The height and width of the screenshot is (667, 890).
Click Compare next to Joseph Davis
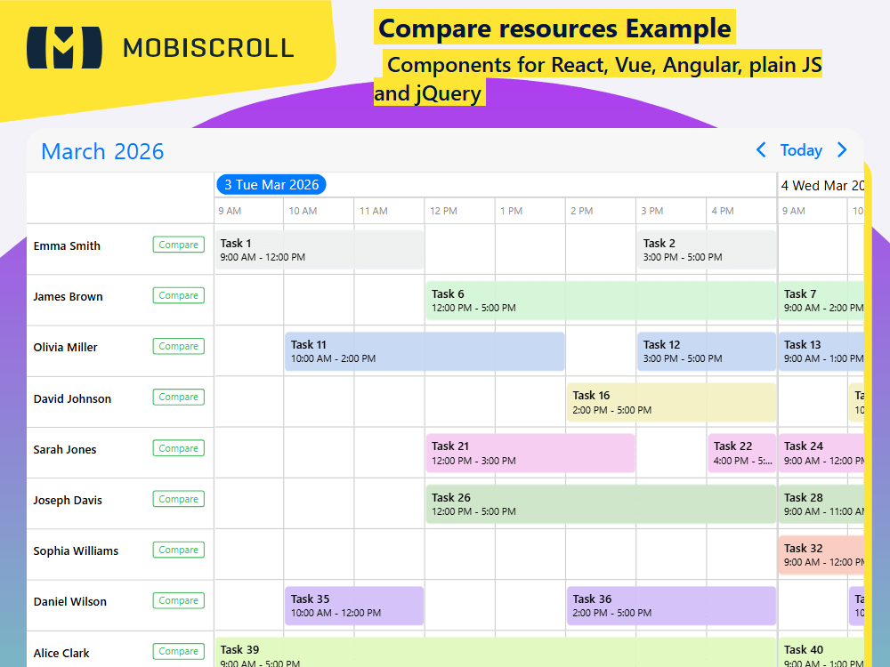pos(178,499)
